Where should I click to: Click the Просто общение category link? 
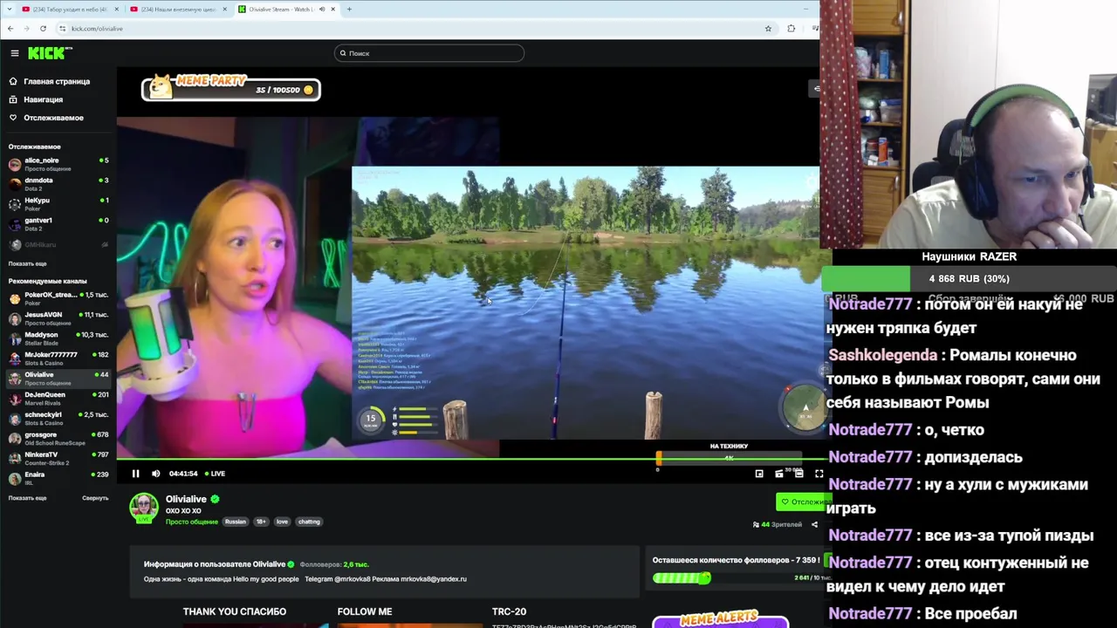pyautogui.click(x=192, y=522)
